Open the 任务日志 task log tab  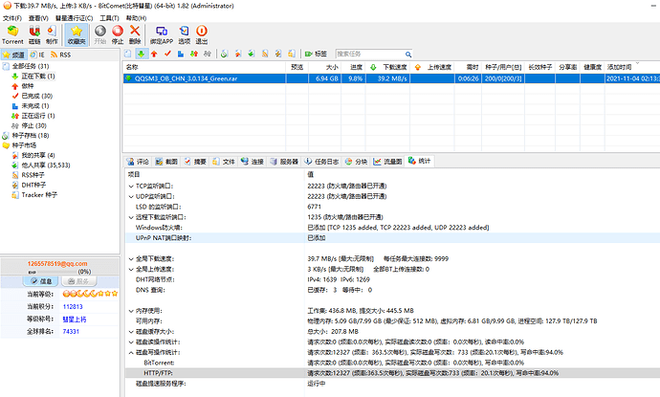click(x=322, y=162)
